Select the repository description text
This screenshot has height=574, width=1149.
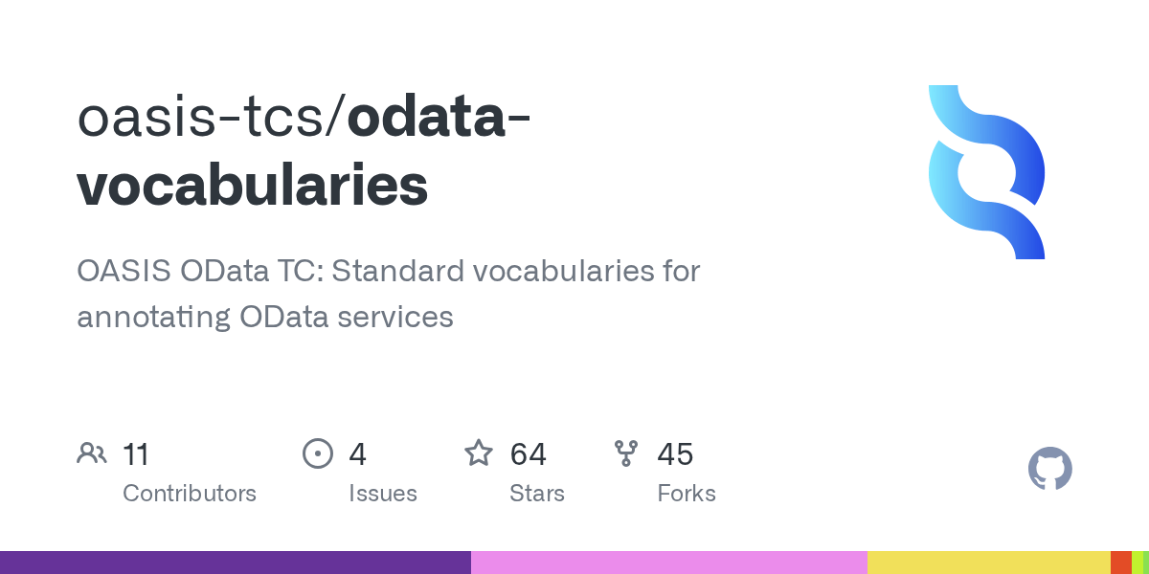389,293
